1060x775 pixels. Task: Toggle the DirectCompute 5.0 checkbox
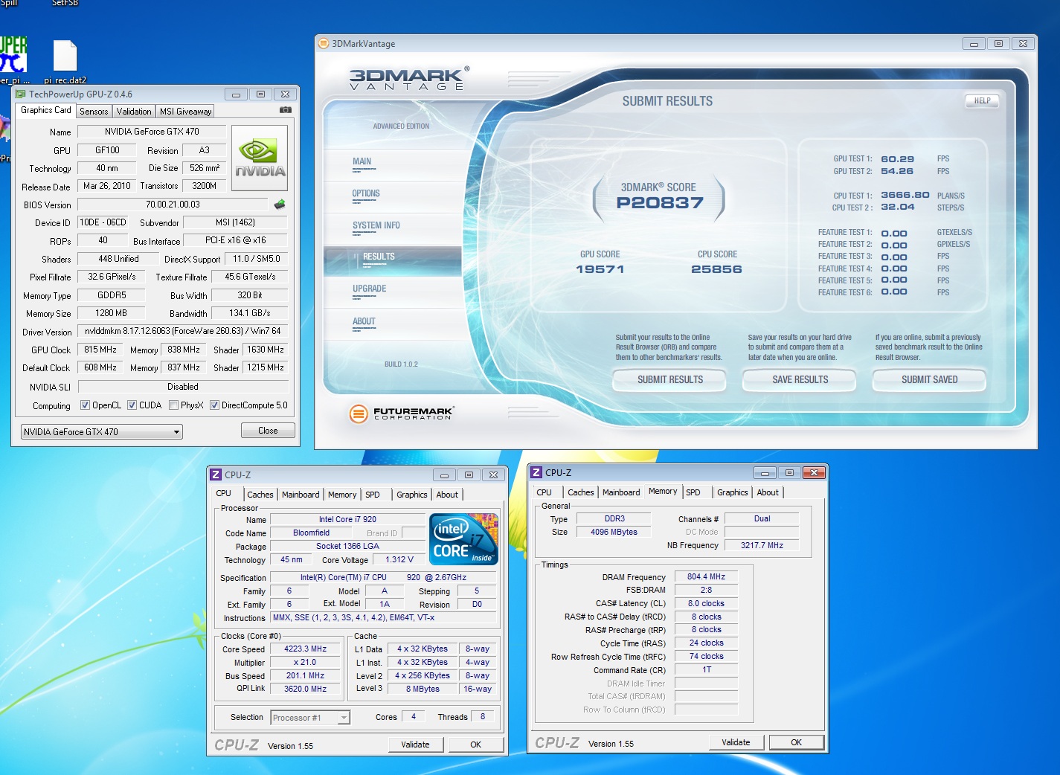(214, 405)
